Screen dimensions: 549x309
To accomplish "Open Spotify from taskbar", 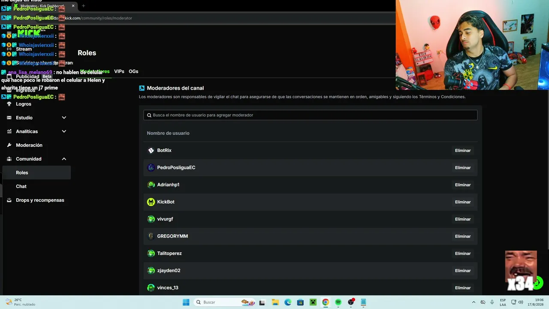I will (338, 302).
